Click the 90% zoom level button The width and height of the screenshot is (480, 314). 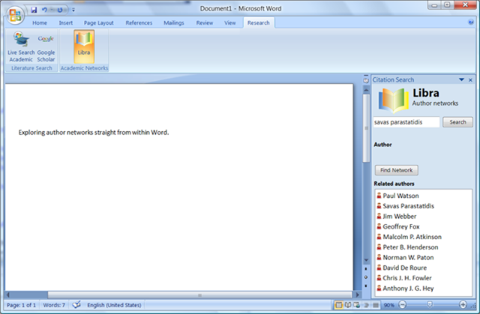click(388, 305)
